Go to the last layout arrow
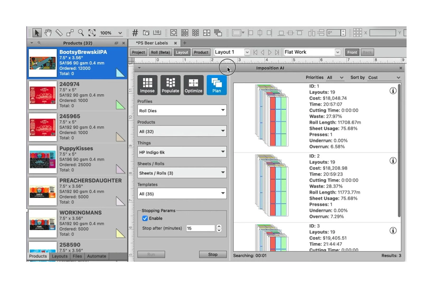 click(x=277, y=52)
